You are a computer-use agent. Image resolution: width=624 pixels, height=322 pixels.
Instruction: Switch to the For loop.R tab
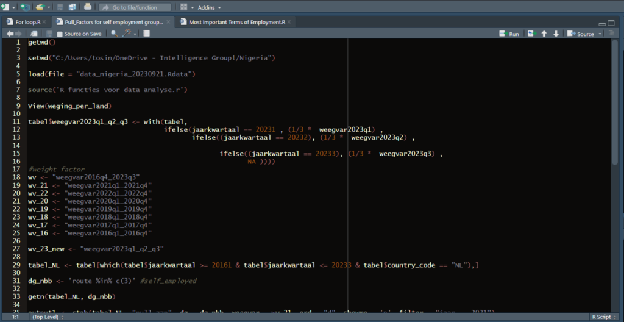pyautogui.click(x=27, y=22)
